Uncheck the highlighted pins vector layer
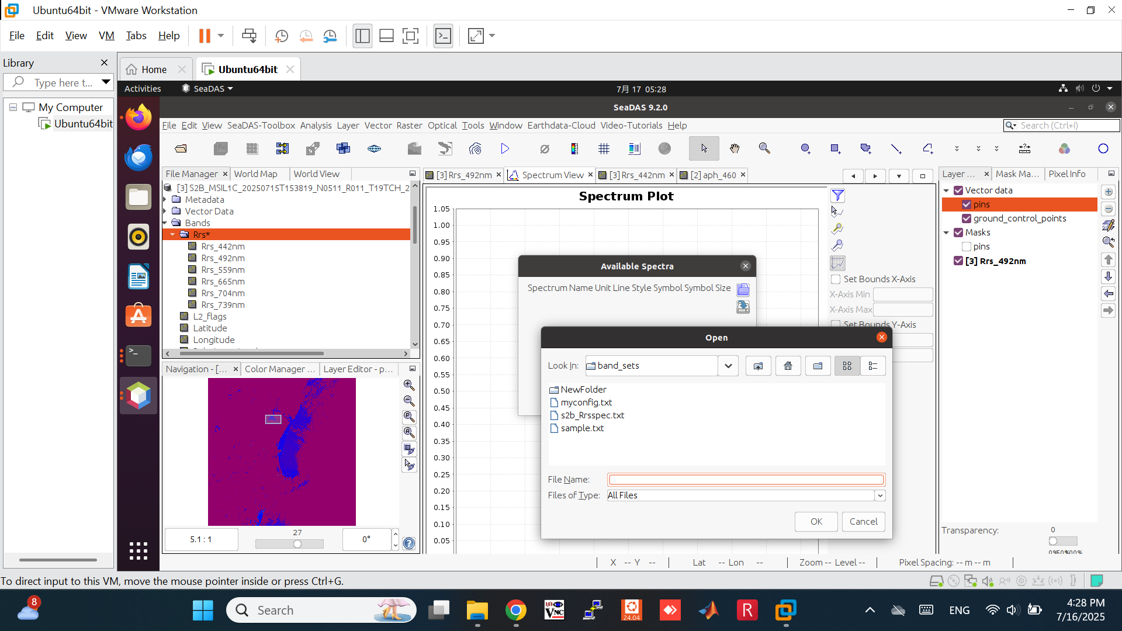The height and width of the screenshot is (631, 1122). 967,204
